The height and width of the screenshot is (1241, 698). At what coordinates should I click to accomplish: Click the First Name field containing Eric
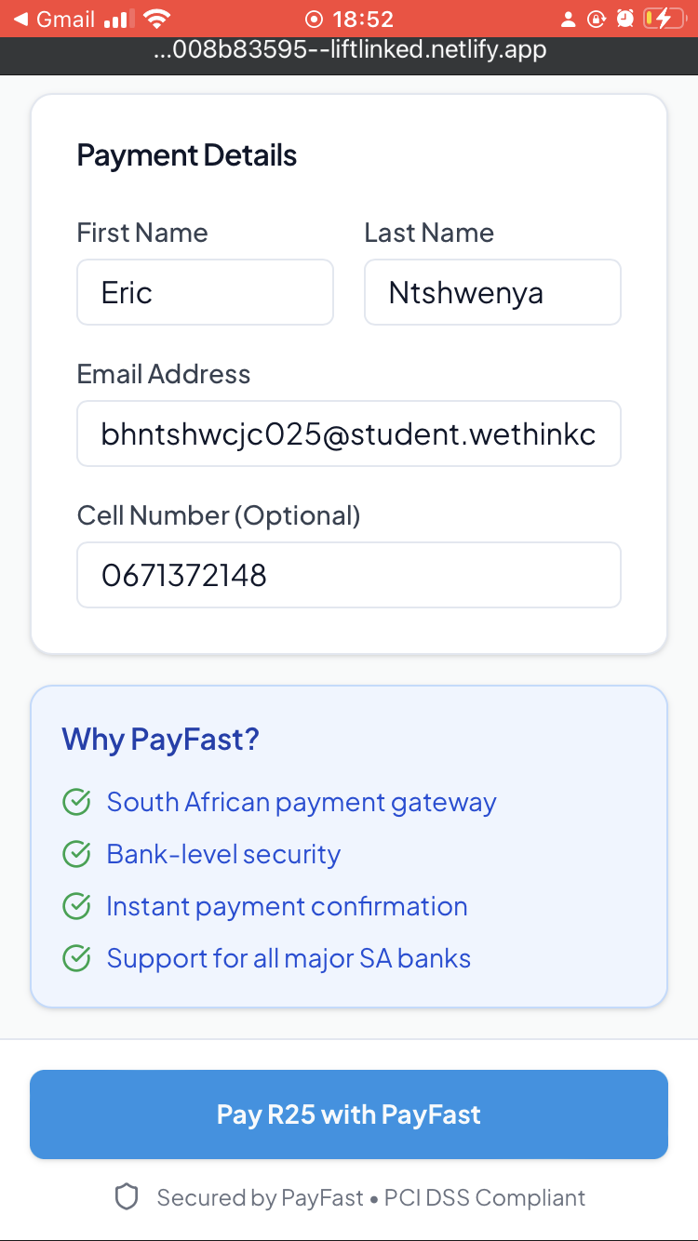coord(205,293)
